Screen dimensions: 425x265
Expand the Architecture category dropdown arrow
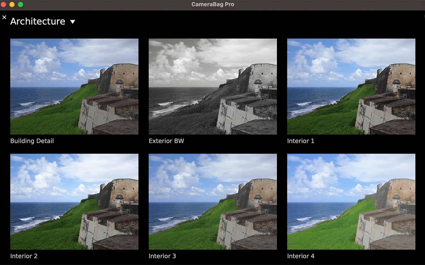73,22
